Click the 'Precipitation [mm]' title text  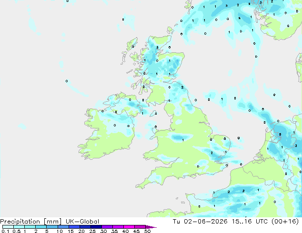(31, 222)
